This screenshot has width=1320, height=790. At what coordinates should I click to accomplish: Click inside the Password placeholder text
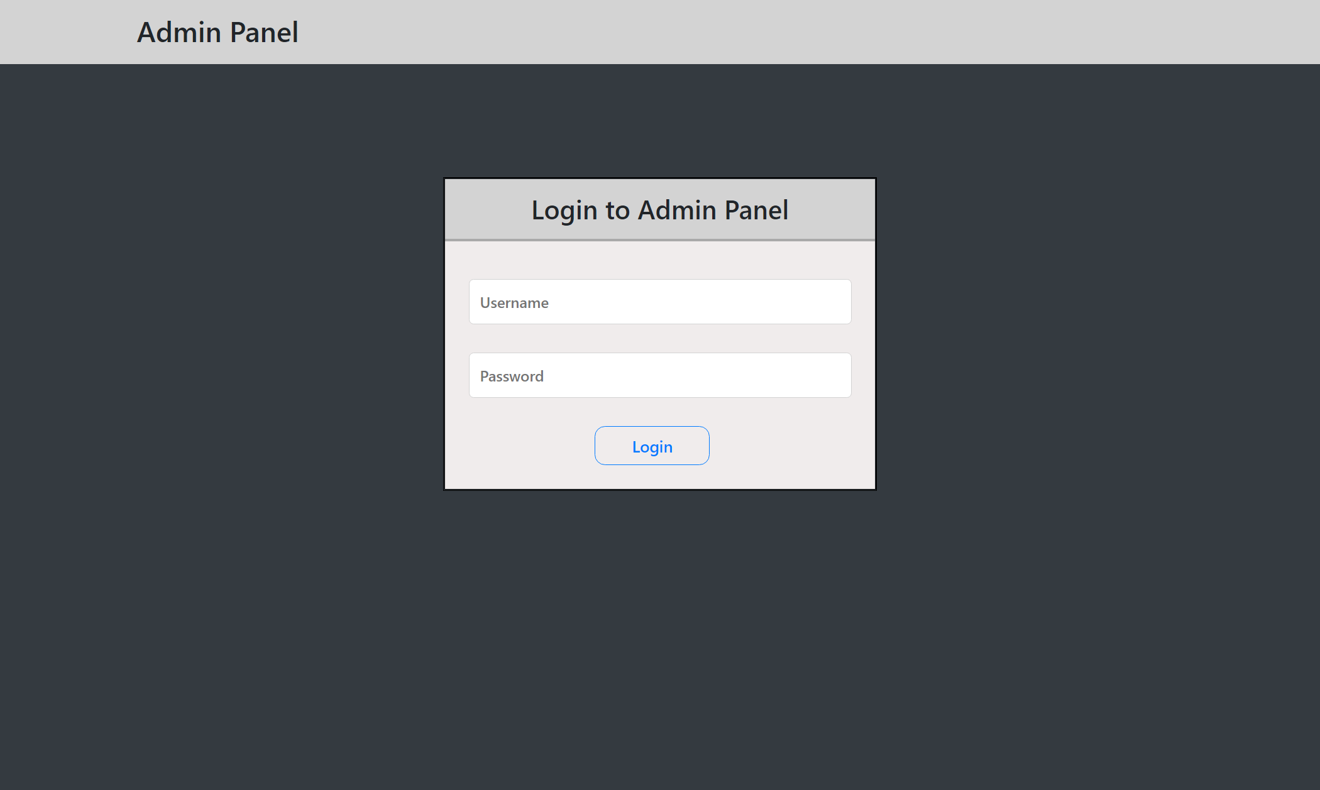click(511, 376)
